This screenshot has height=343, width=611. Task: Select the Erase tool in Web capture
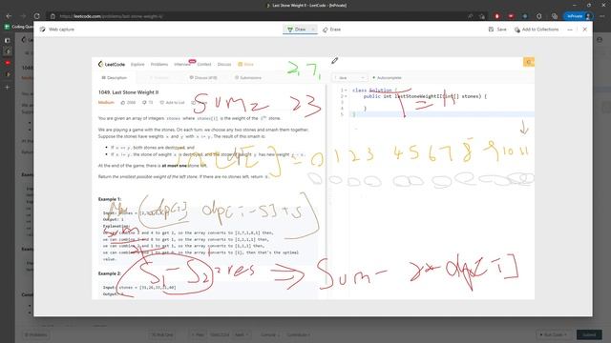tap(331, 30)
